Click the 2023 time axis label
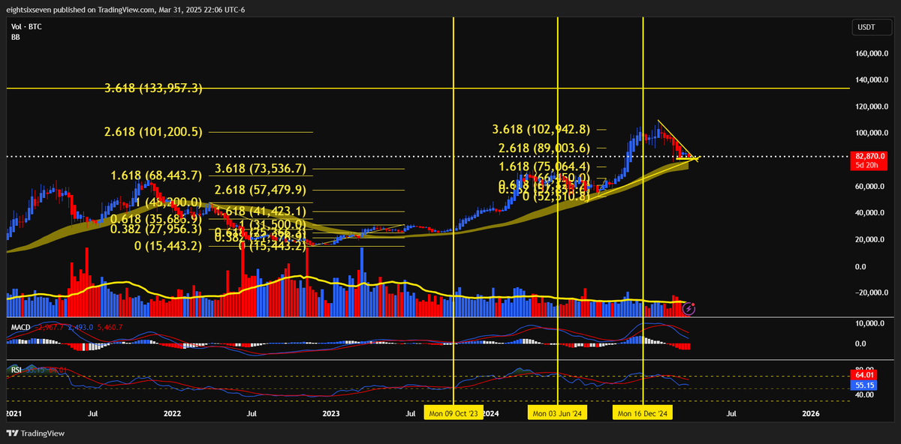Image resolution: width=901 pixels, height=444 pixels. coord(331,413)
